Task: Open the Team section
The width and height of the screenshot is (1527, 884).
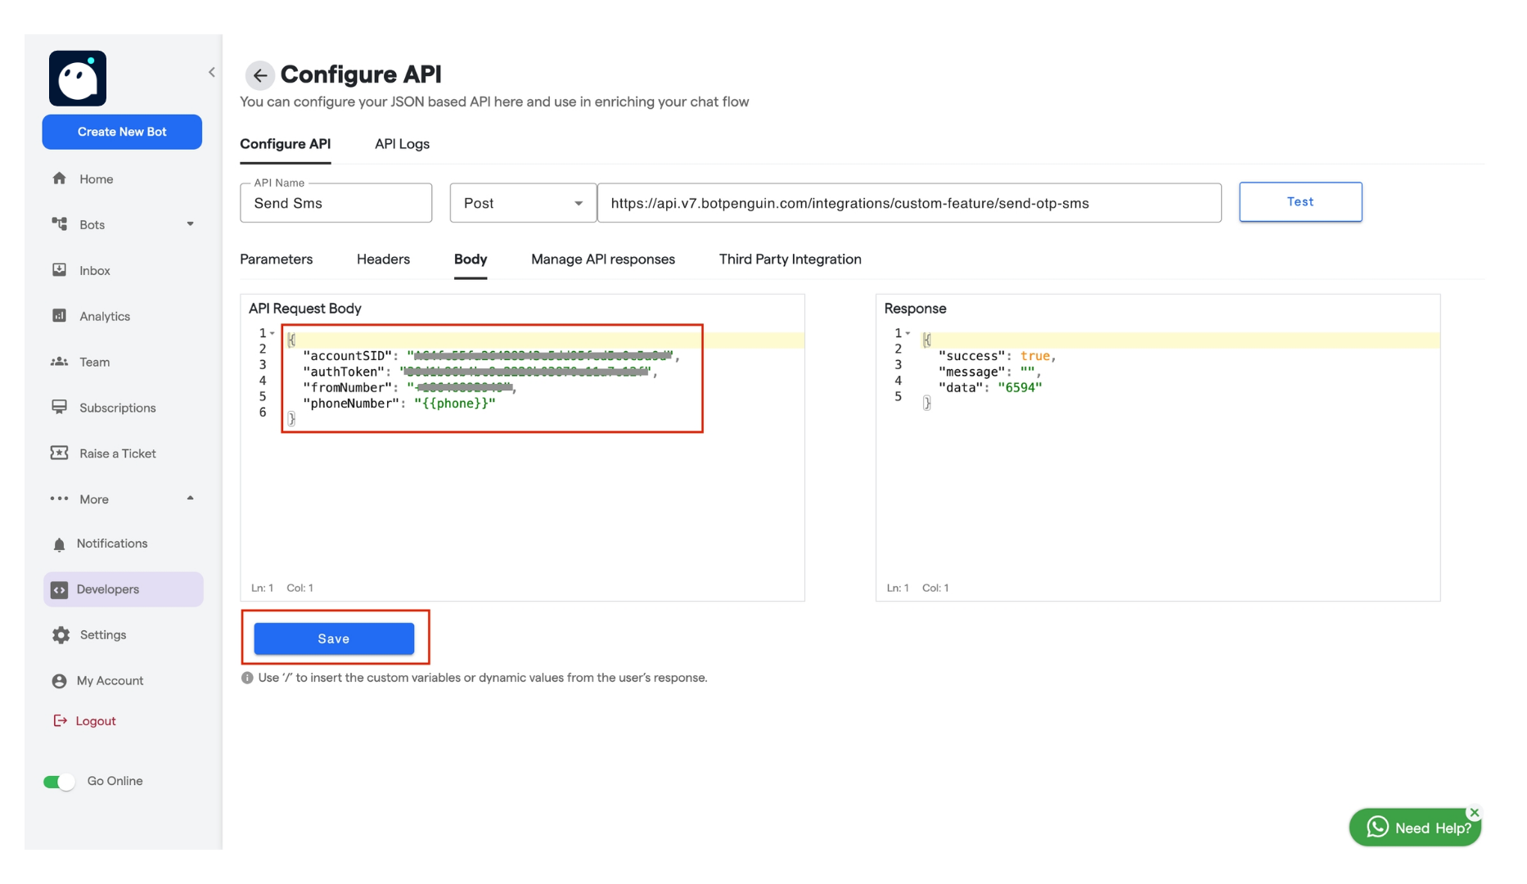Action: [93, 362]
